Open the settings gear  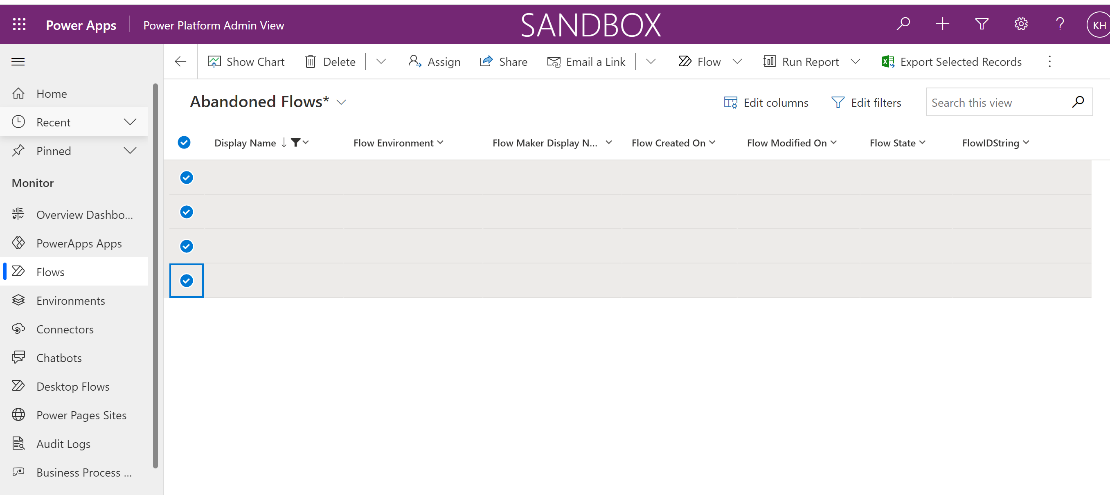1021,24
